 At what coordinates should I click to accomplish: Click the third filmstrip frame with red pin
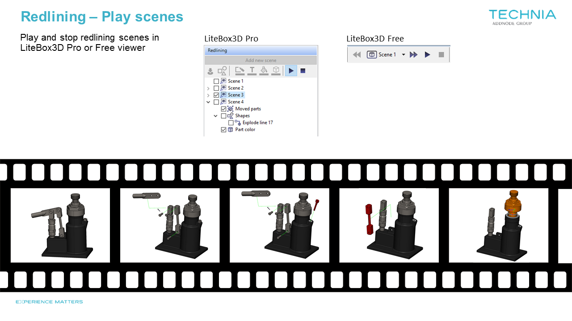[279, 225]
